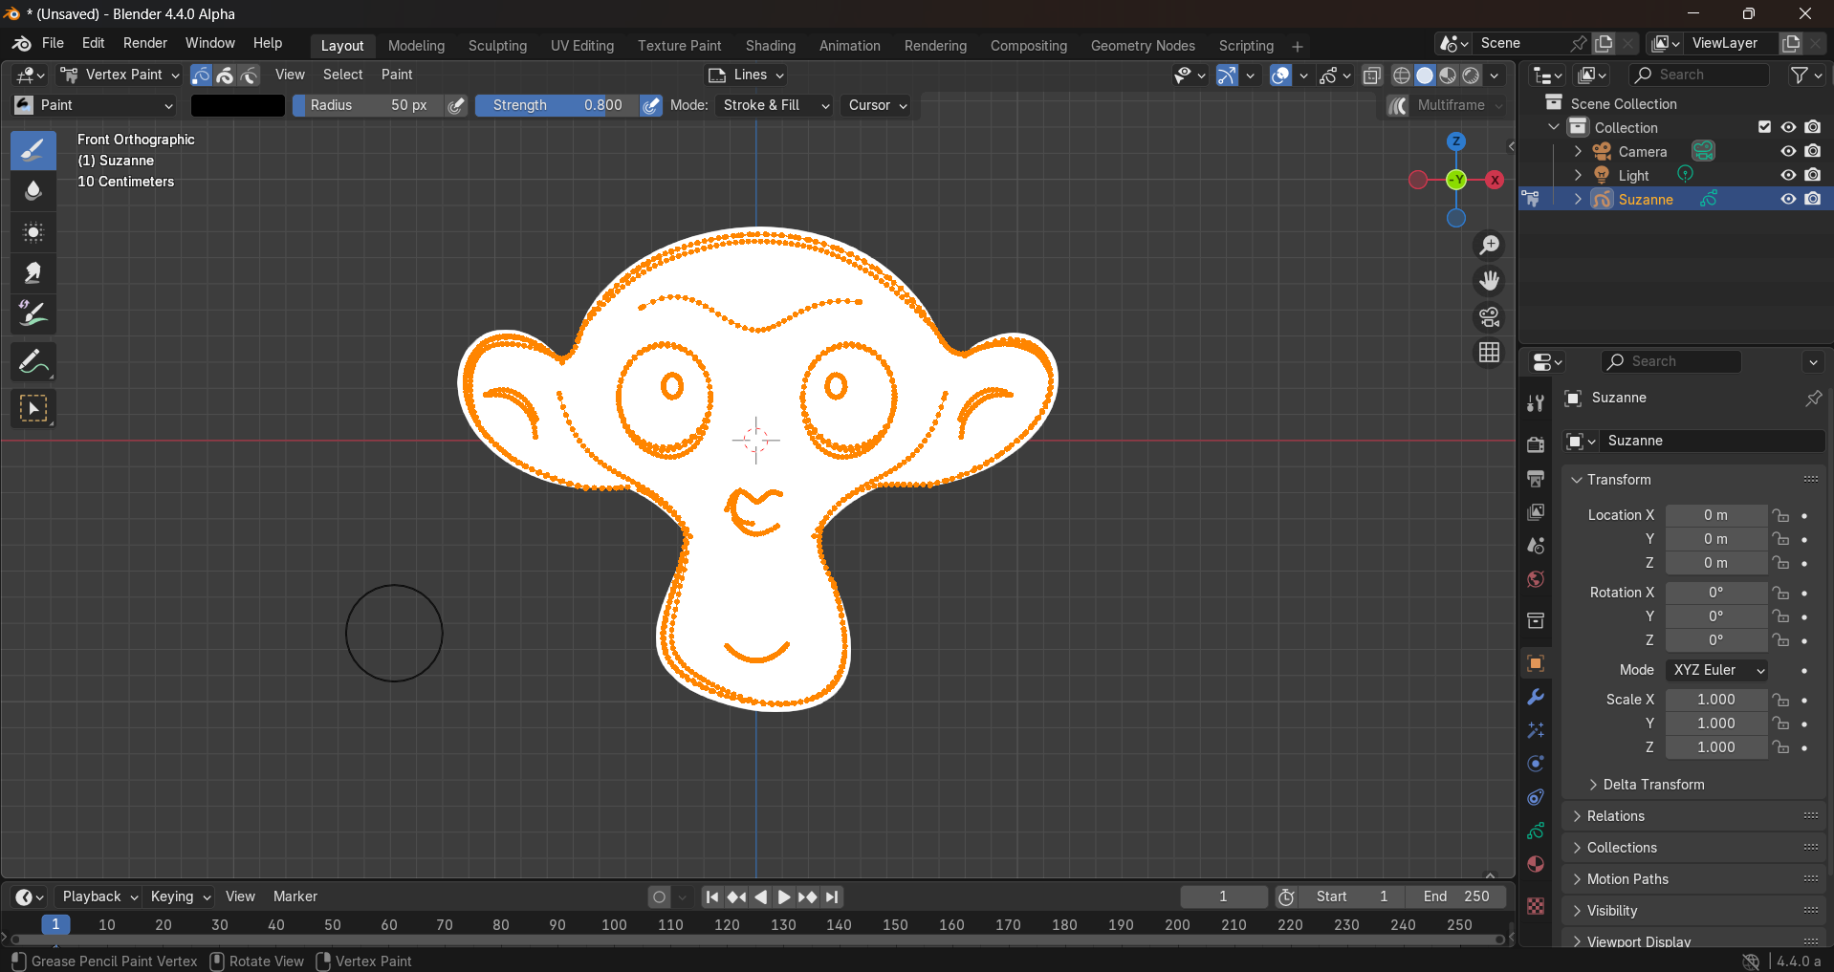Image resolution: width=1834 pixels, height=972 pixels.
Task: Open the Object Data properties tab
Action: coord(1536,831)
